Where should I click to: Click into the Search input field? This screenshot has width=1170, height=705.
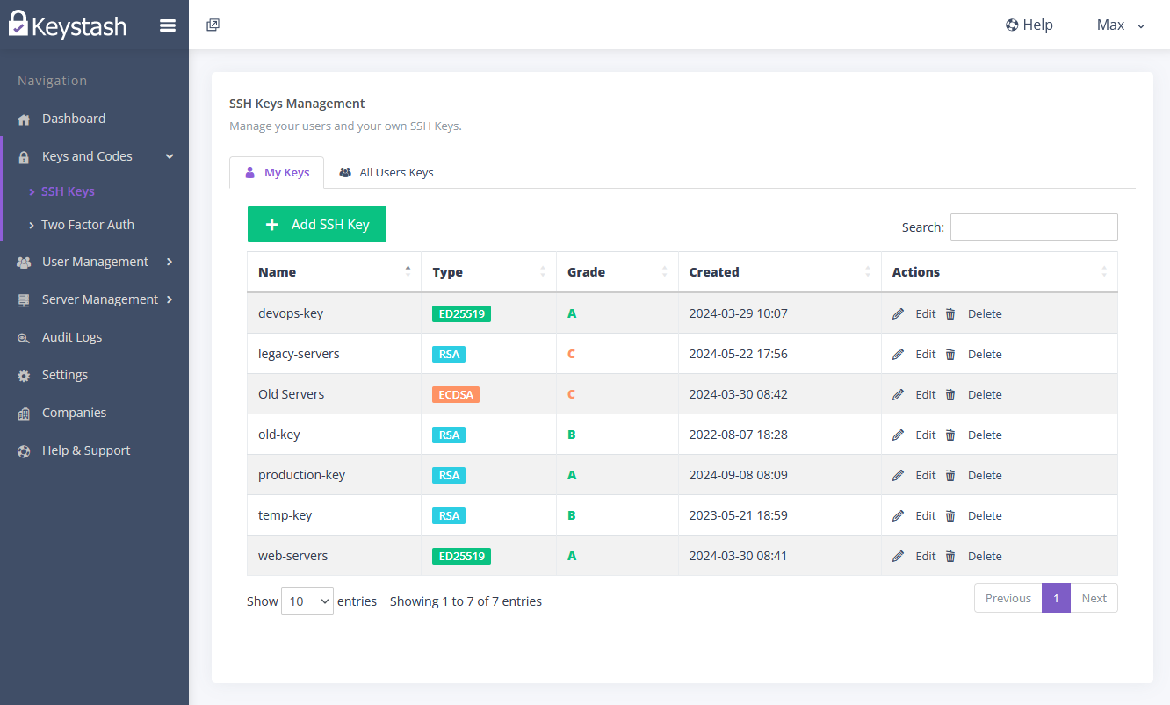click(x=1034, y=227)
